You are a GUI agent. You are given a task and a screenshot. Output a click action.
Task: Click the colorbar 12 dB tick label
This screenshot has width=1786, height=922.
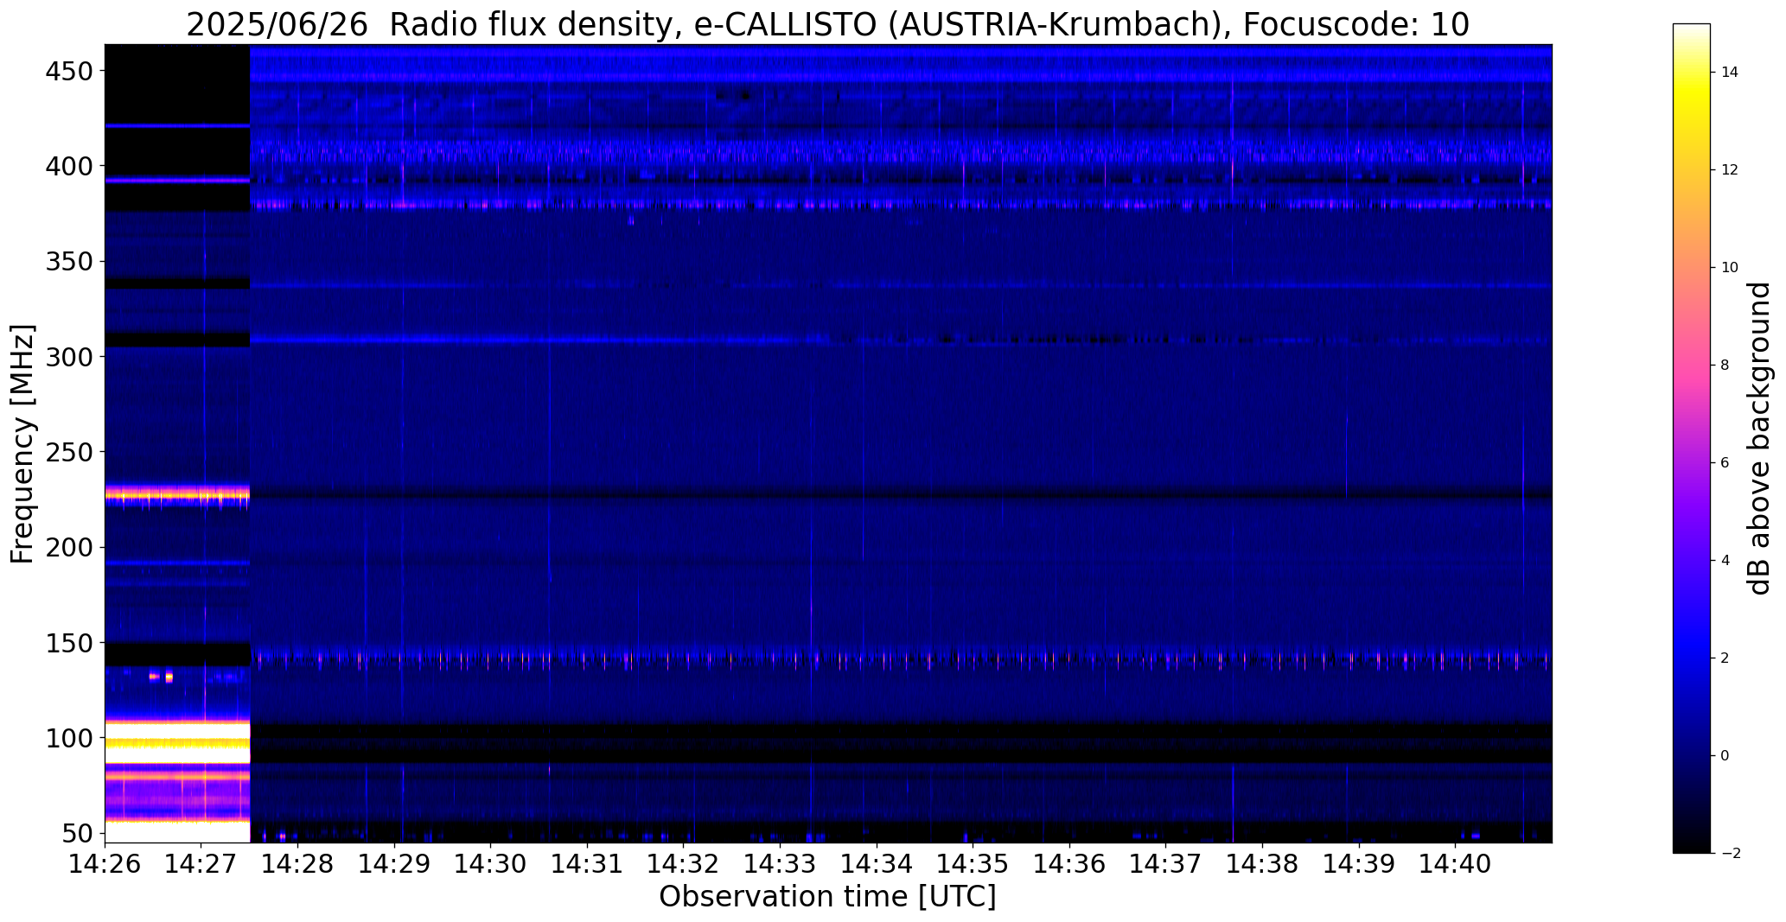coord(1730,169)
